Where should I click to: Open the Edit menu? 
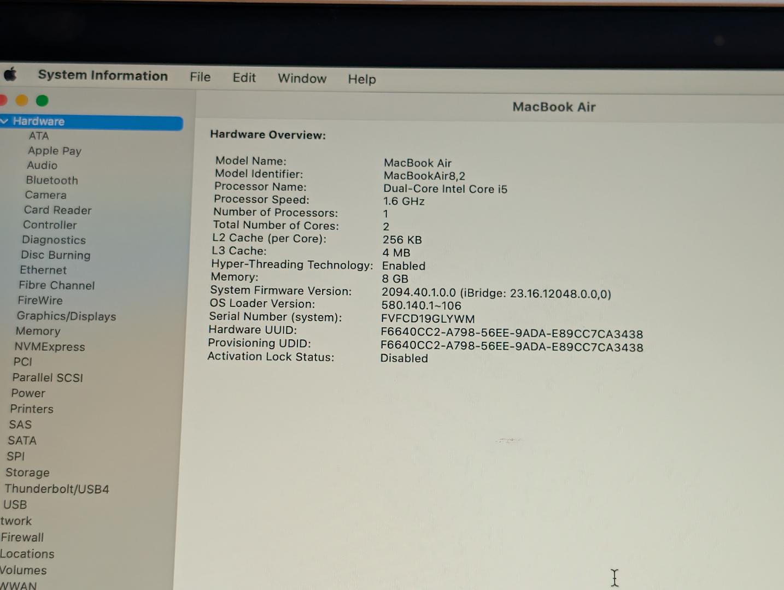click(x=244, y=78)
